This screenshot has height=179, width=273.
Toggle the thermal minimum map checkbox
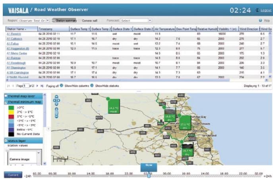pos(5,102)
